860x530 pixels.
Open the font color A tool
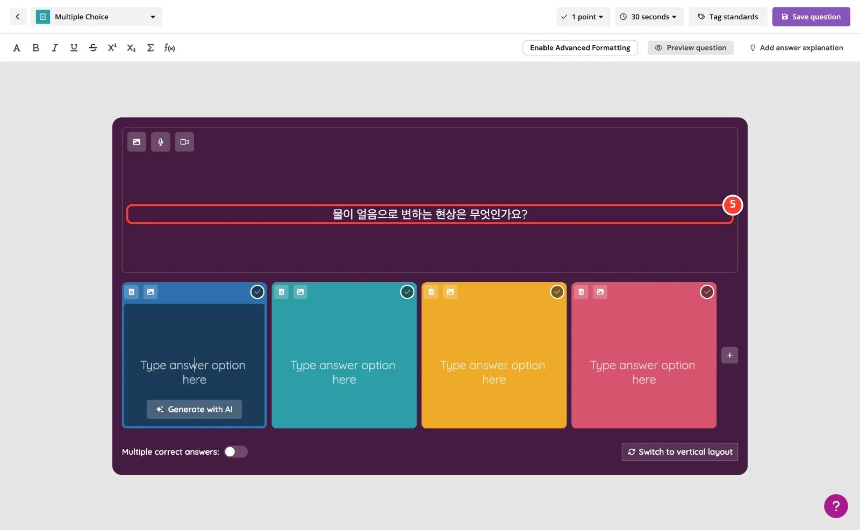(x=17, y=48)
